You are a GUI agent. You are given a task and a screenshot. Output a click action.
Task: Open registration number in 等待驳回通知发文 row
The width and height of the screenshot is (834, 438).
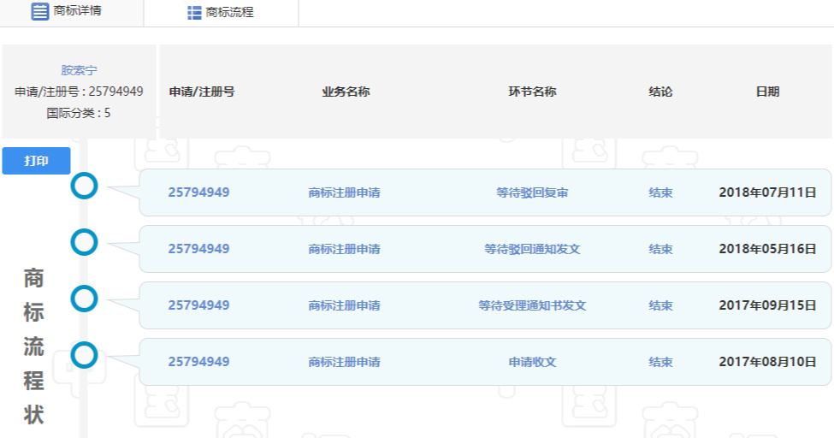click(x=198, y=249)
